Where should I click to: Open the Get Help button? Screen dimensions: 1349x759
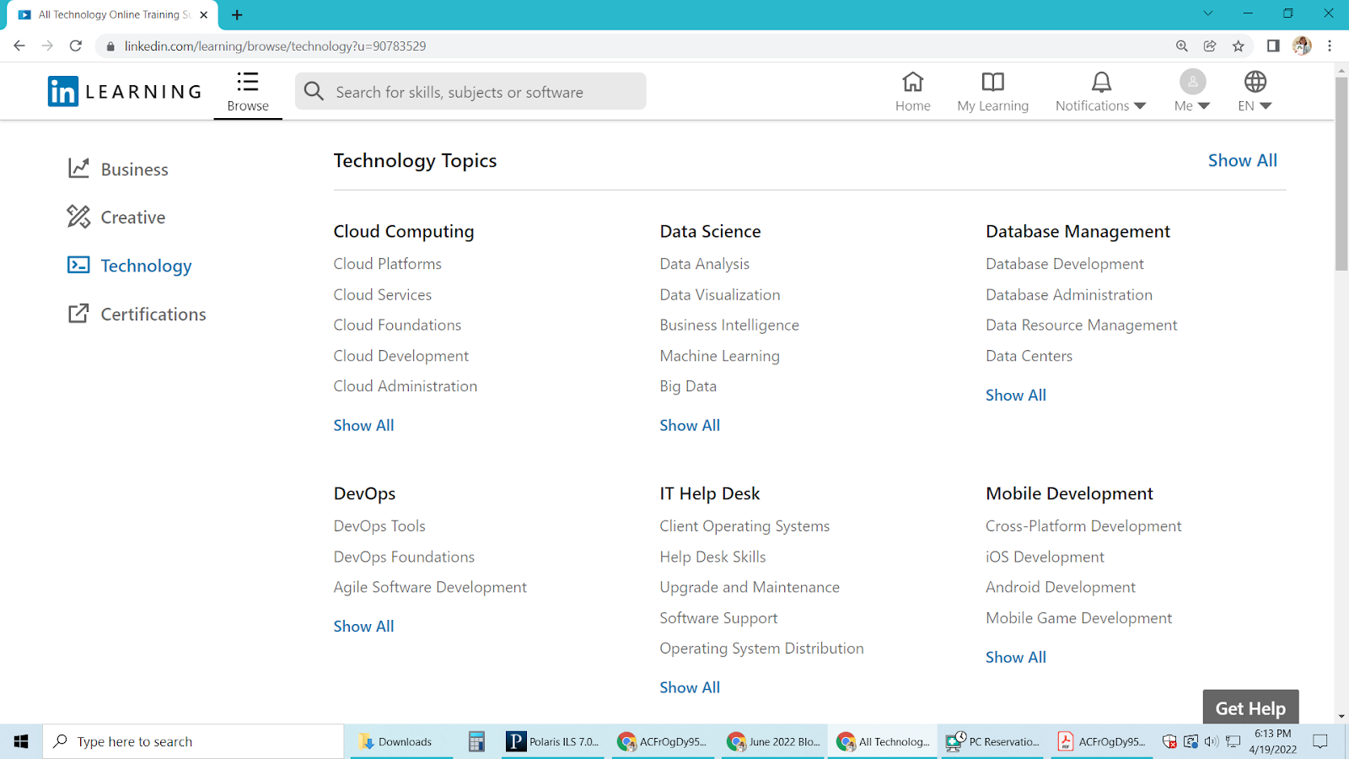tap(1250, 708)
